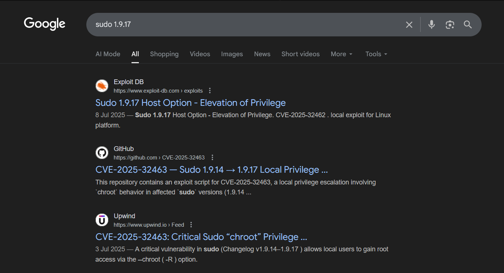Select the All results tab
Screen dimensions: 504x273
click(135, 54)
